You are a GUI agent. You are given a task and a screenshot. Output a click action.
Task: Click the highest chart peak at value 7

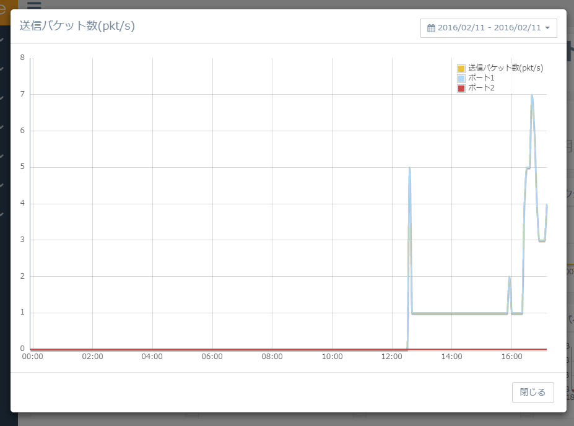pyautogui.click(x=531, y=95)
